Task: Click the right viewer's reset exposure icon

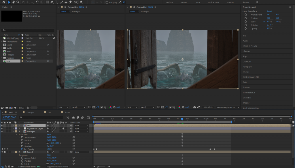Action: tap(183, 107)
